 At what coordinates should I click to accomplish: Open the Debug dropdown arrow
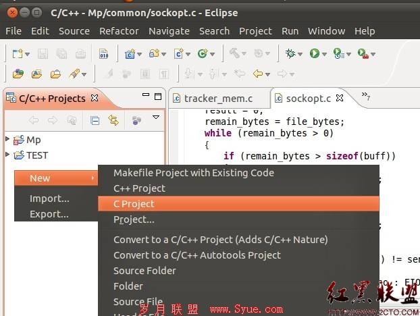300,55
